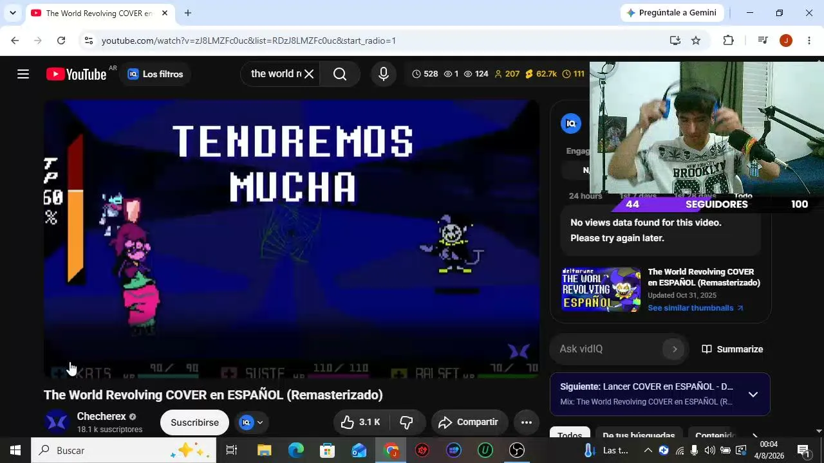Open the YouTube guide hamburger menu
824x463 pixels.
23,74
